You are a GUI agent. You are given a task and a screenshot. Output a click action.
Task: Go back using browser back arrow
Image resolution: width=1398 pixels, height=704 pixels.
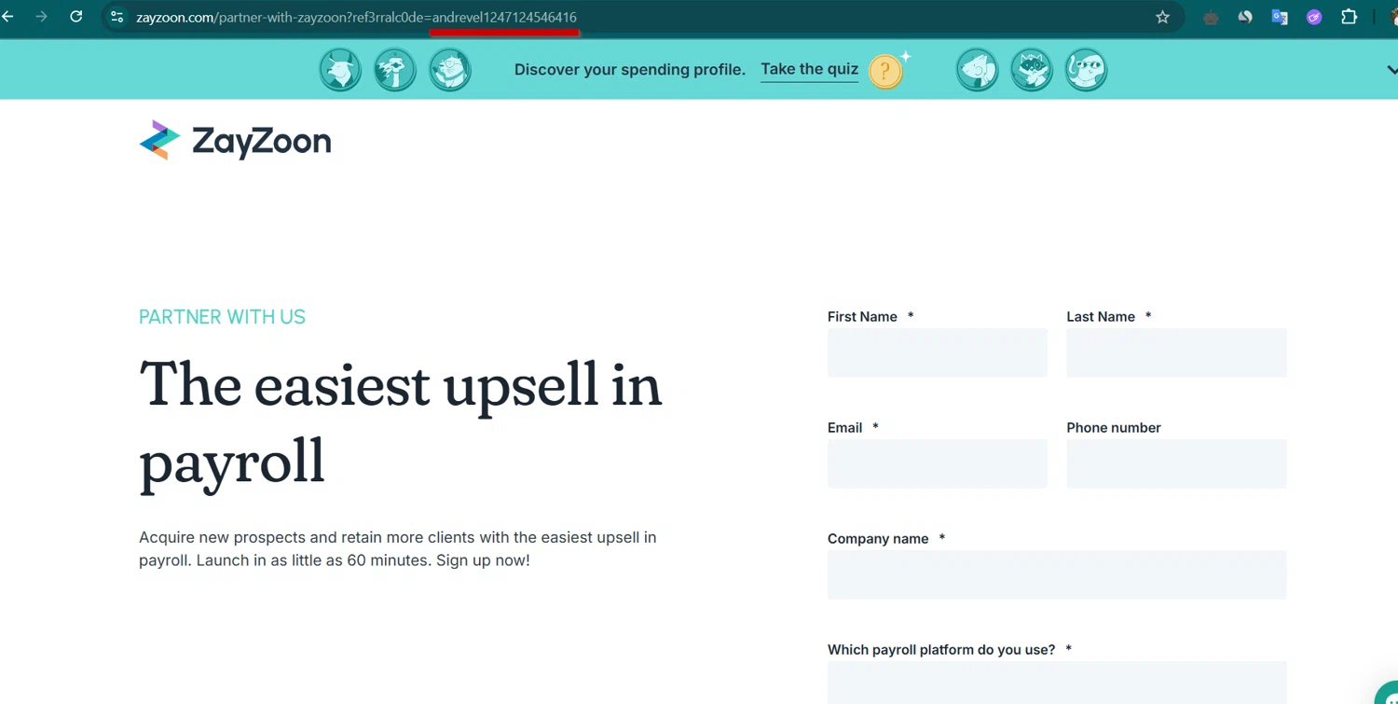coord(7,17)
